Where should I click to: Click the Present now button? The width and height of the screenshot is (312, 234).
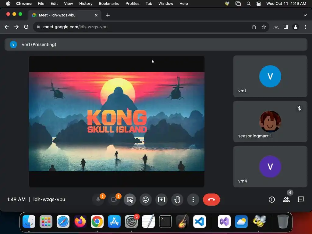point(161,200)
